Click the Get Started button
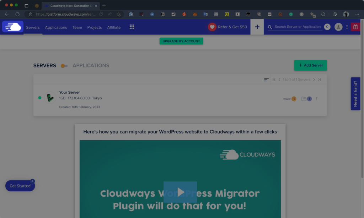The height and width of the screenshot is (218, 364). pyautogui.click(x=20, y=186)
